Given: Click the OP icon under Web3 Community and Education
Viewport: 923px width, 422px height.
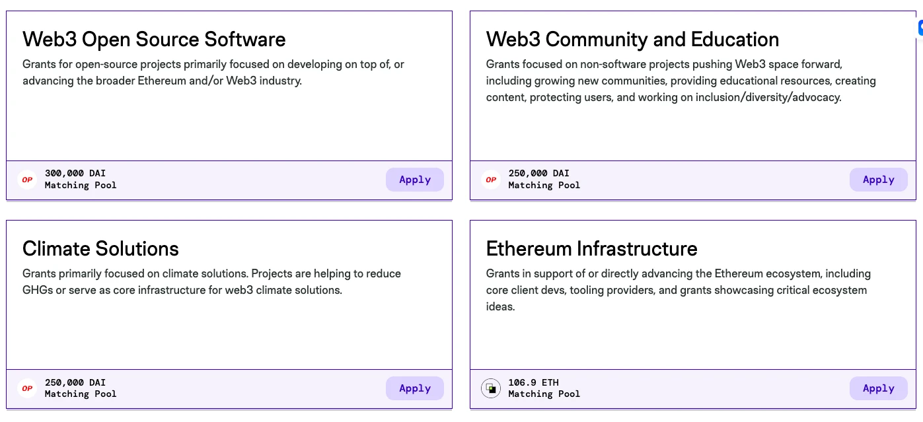Looking at the screenshot, I should 491,180.
